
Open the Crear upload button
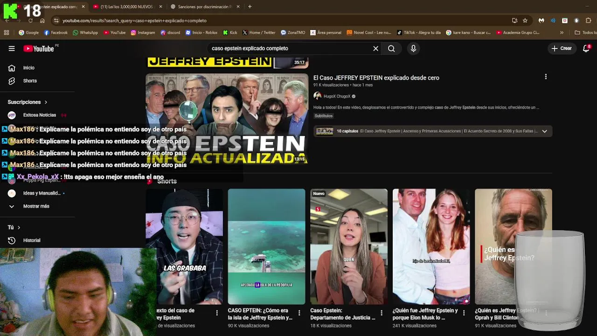click(x=562, y=49)
